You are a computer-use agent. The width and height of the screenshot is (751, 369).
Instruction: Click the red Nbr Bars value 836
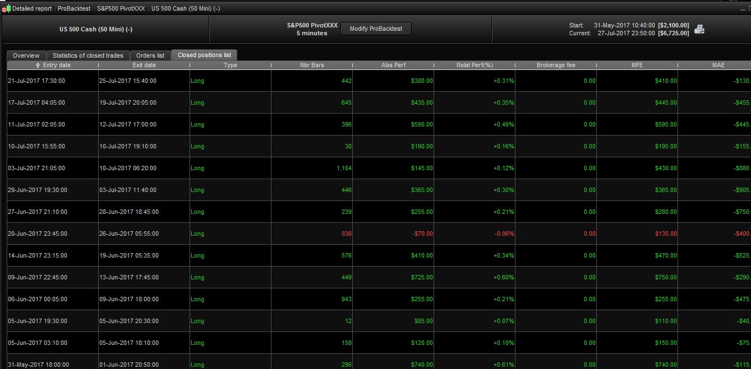pos(346,233)
